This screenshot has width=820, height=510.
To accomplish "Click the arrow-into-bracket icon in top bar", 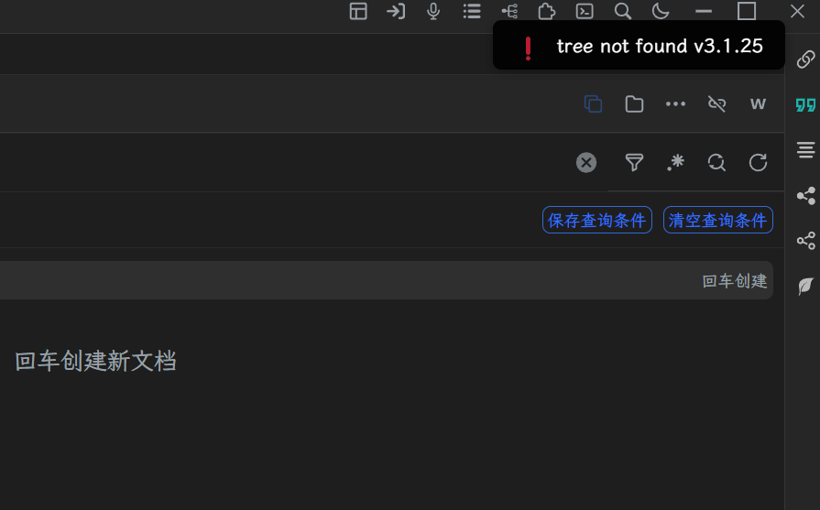I will tap(396, 11).
